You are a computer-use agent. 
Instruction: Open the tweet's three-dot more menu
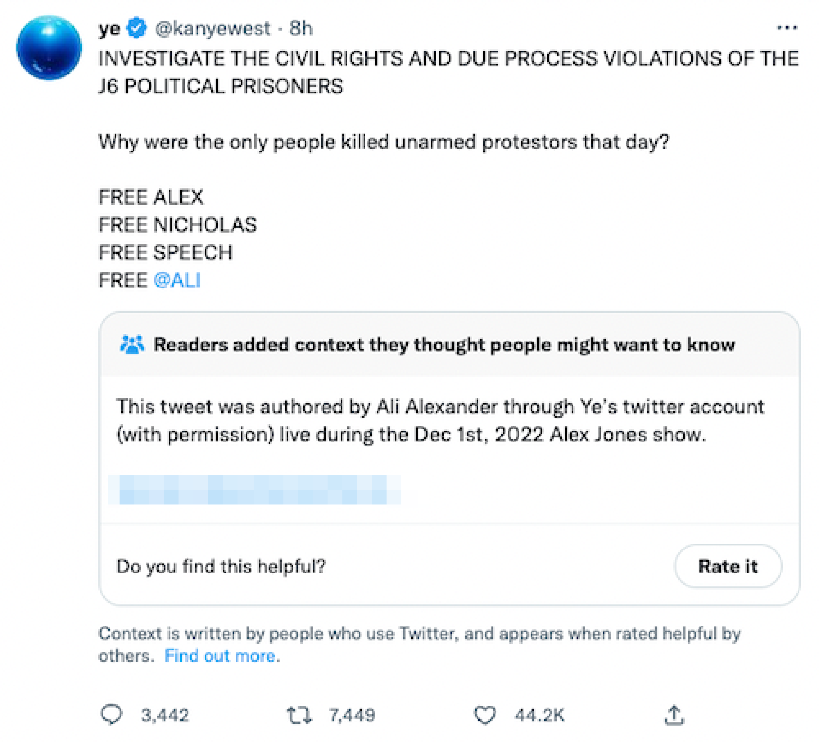pos(787,28)
